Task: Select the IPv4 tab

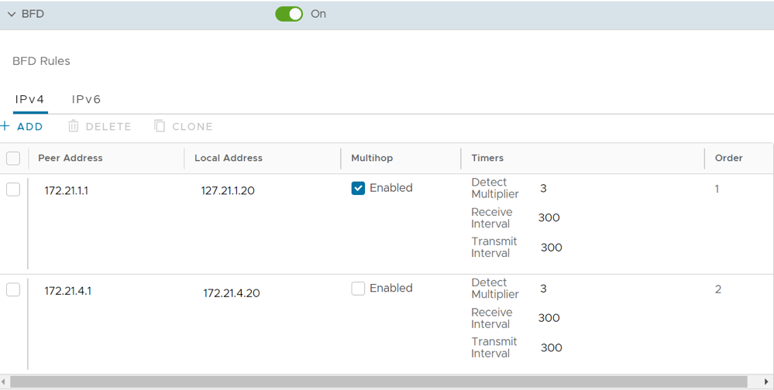Action: click(30, 99)
